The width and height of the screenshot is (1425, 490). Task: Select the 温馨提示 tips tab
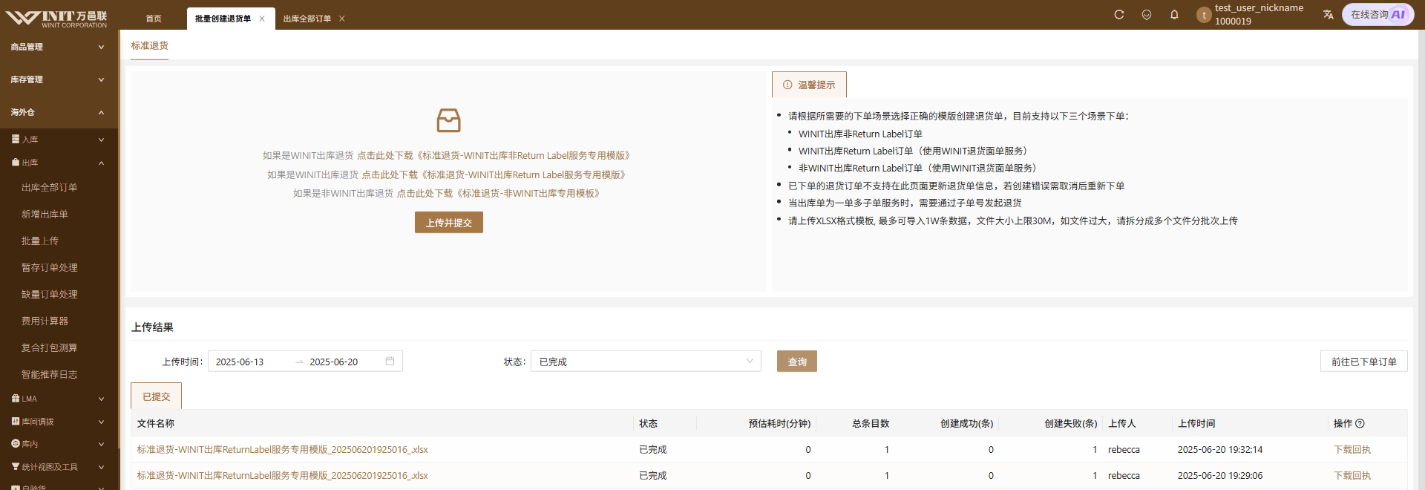[809, 85]
